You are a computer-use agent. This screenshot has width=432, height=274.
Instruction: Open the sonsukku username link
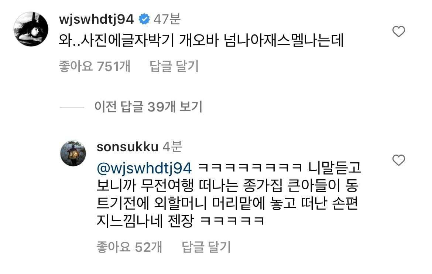127,147
